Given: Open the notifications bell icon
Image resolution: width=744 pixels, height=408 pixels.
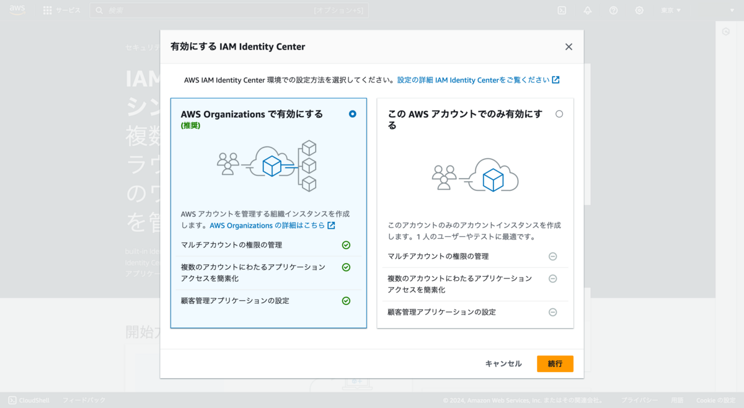Looking at the screenshot, I should 588,11.
